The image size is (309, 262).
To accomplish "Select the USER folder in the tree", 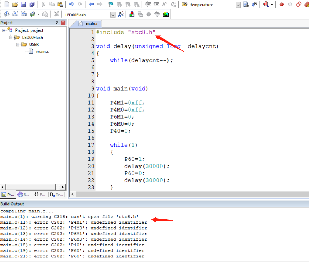I will coord(34,45).
